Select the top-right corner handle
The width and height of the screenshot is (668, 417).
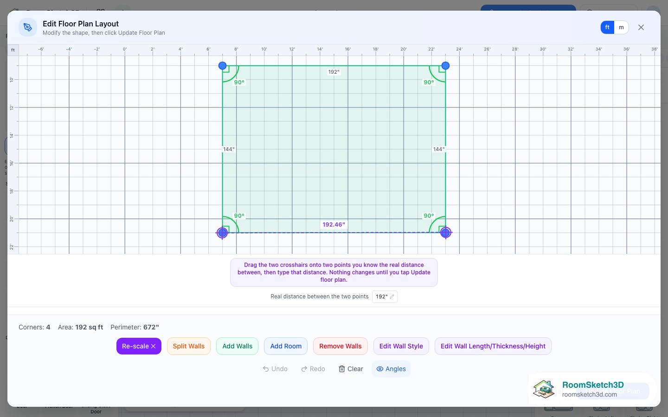445,66
